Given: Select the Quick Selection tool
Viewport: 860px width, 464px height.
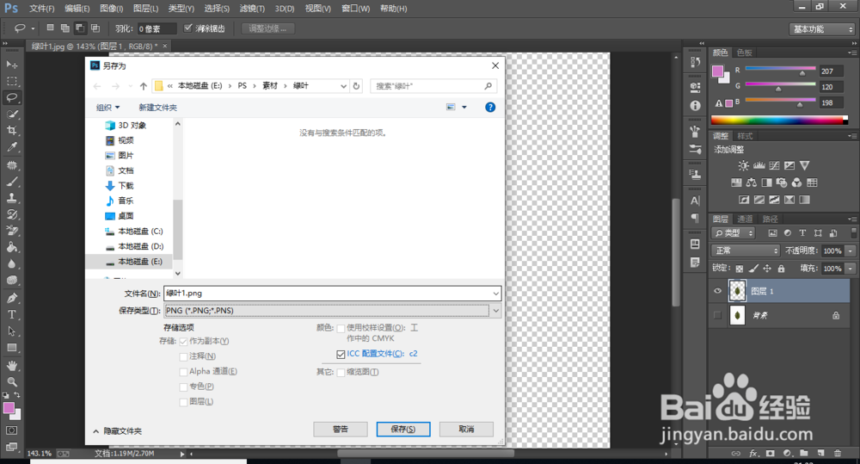Looking at the screenshot, I should [x=11, y=114].
